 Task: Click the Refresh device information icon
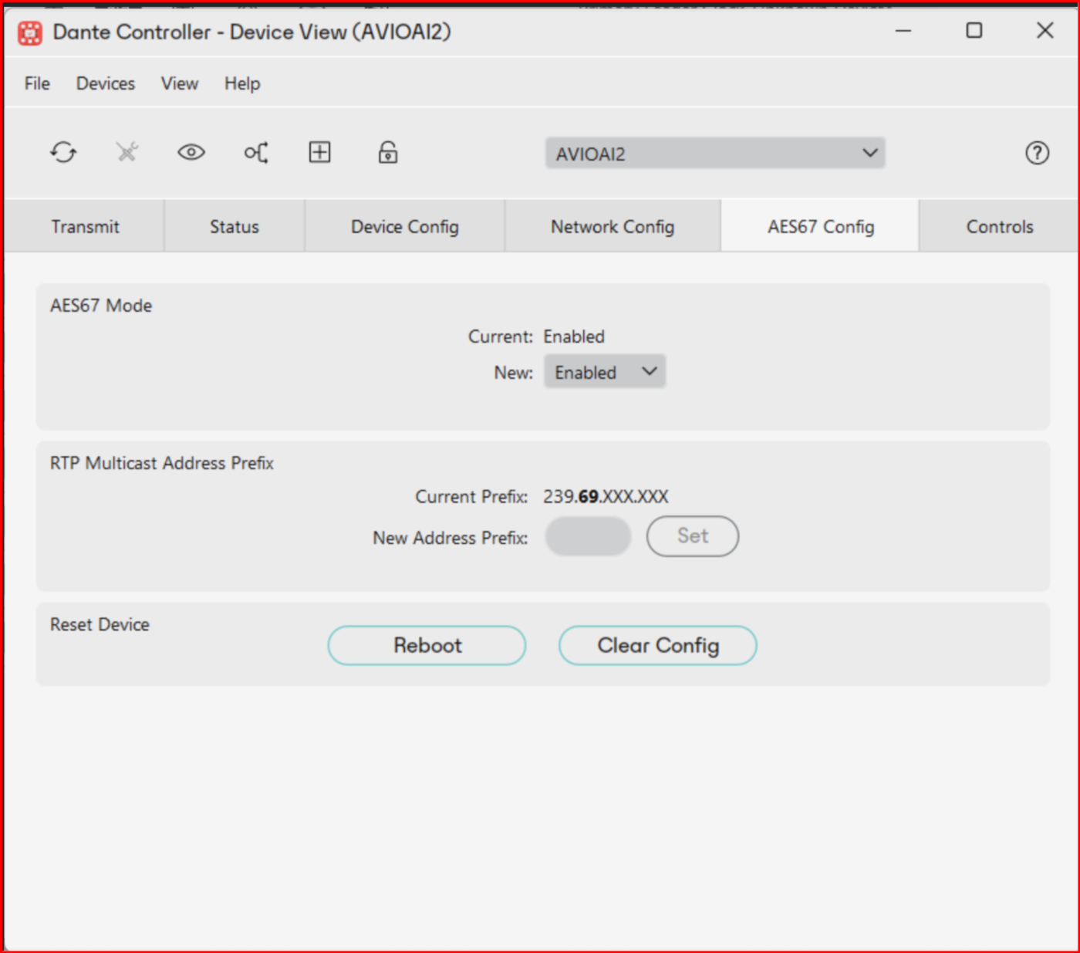tap(63, 152)
